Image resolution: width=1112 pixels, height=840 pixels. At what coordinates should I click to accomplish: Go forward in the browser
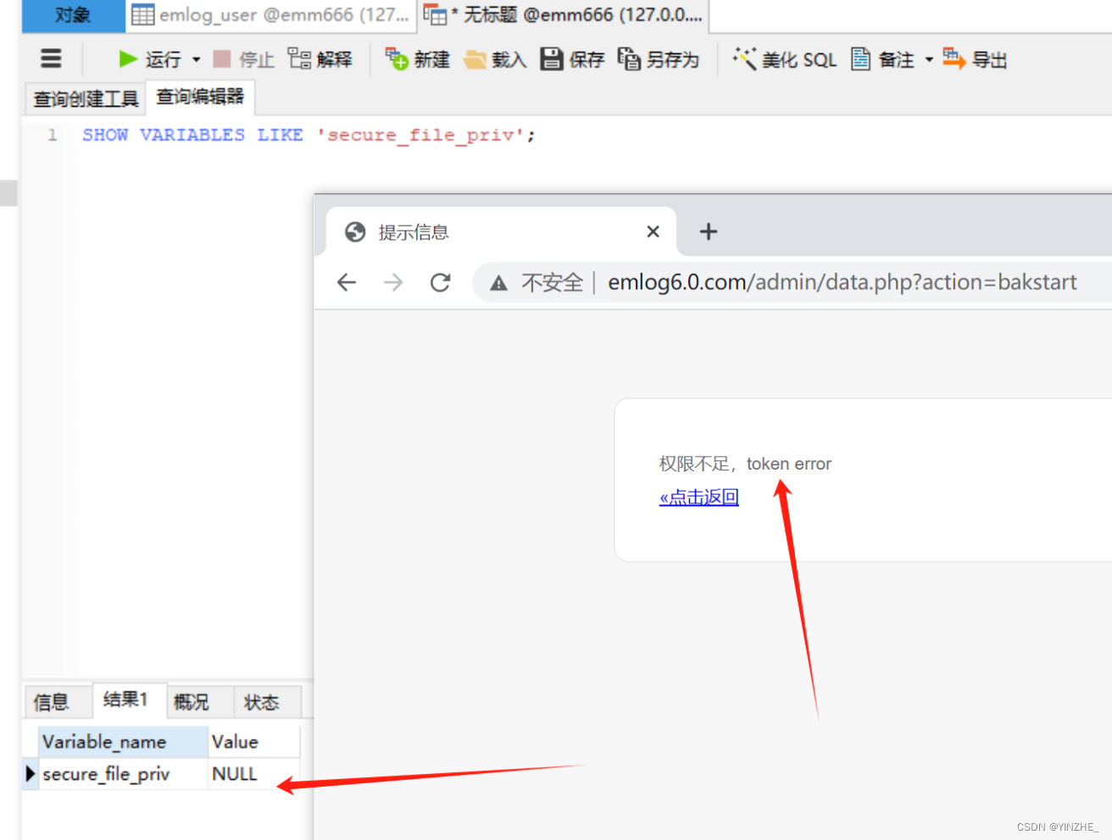coord(393,282)
